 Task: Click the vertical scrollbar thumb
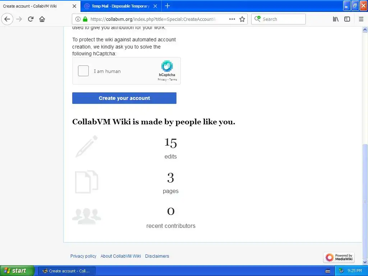tap(365, 201)
